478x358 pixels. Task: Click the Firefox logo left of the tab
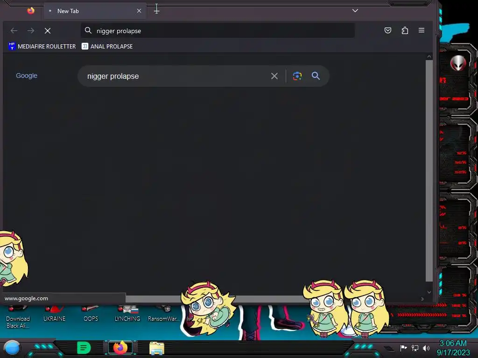(31, 11)
